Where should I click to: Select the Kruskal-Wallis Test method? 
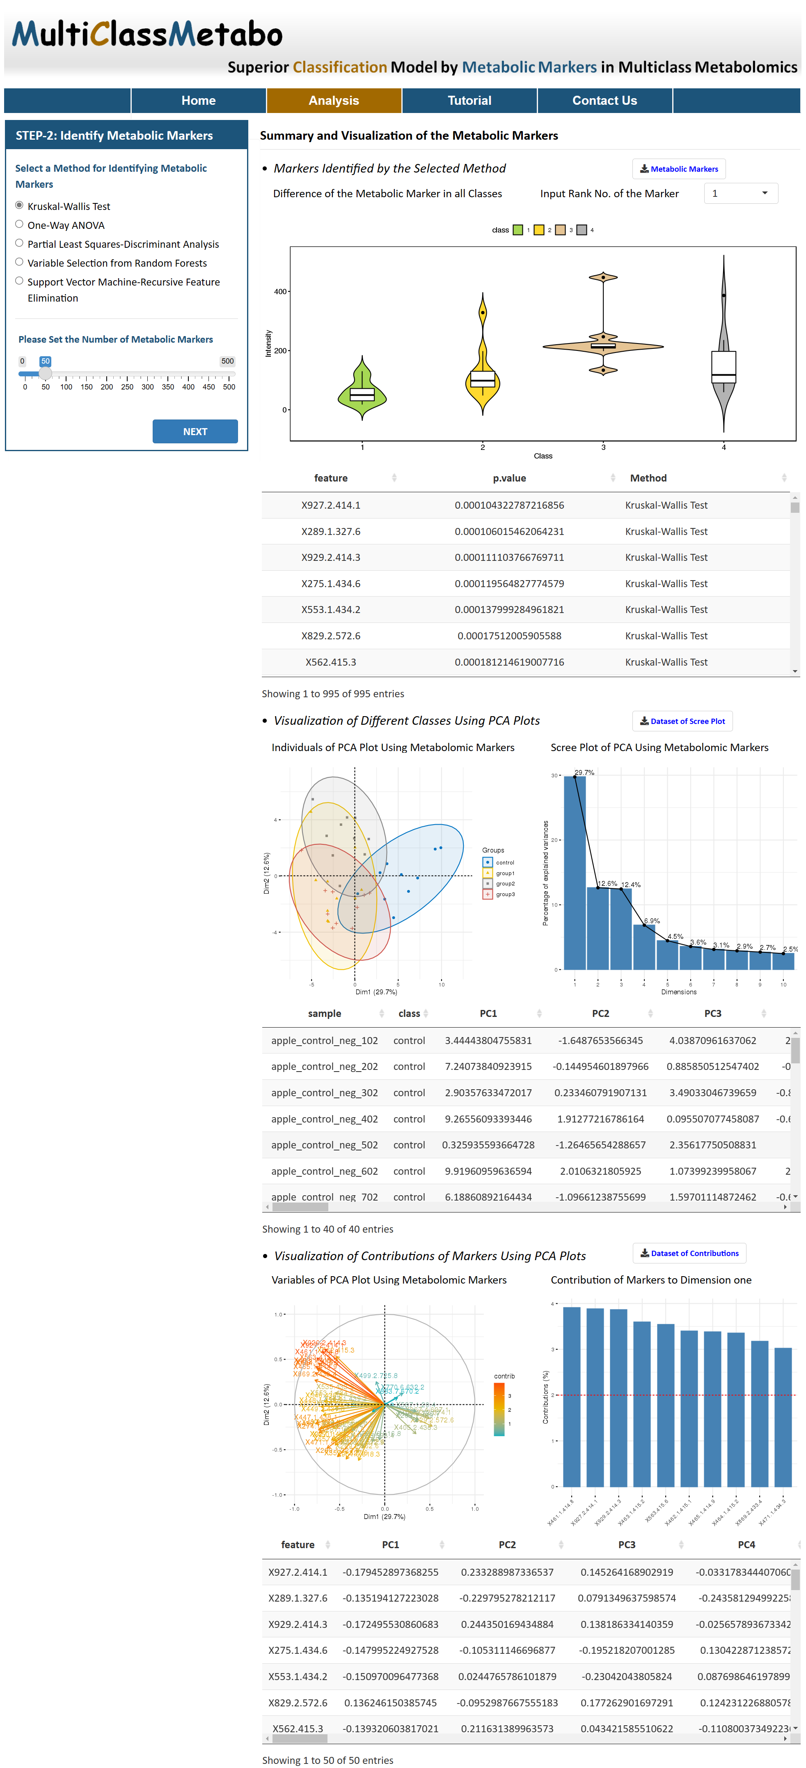point(19,205)
